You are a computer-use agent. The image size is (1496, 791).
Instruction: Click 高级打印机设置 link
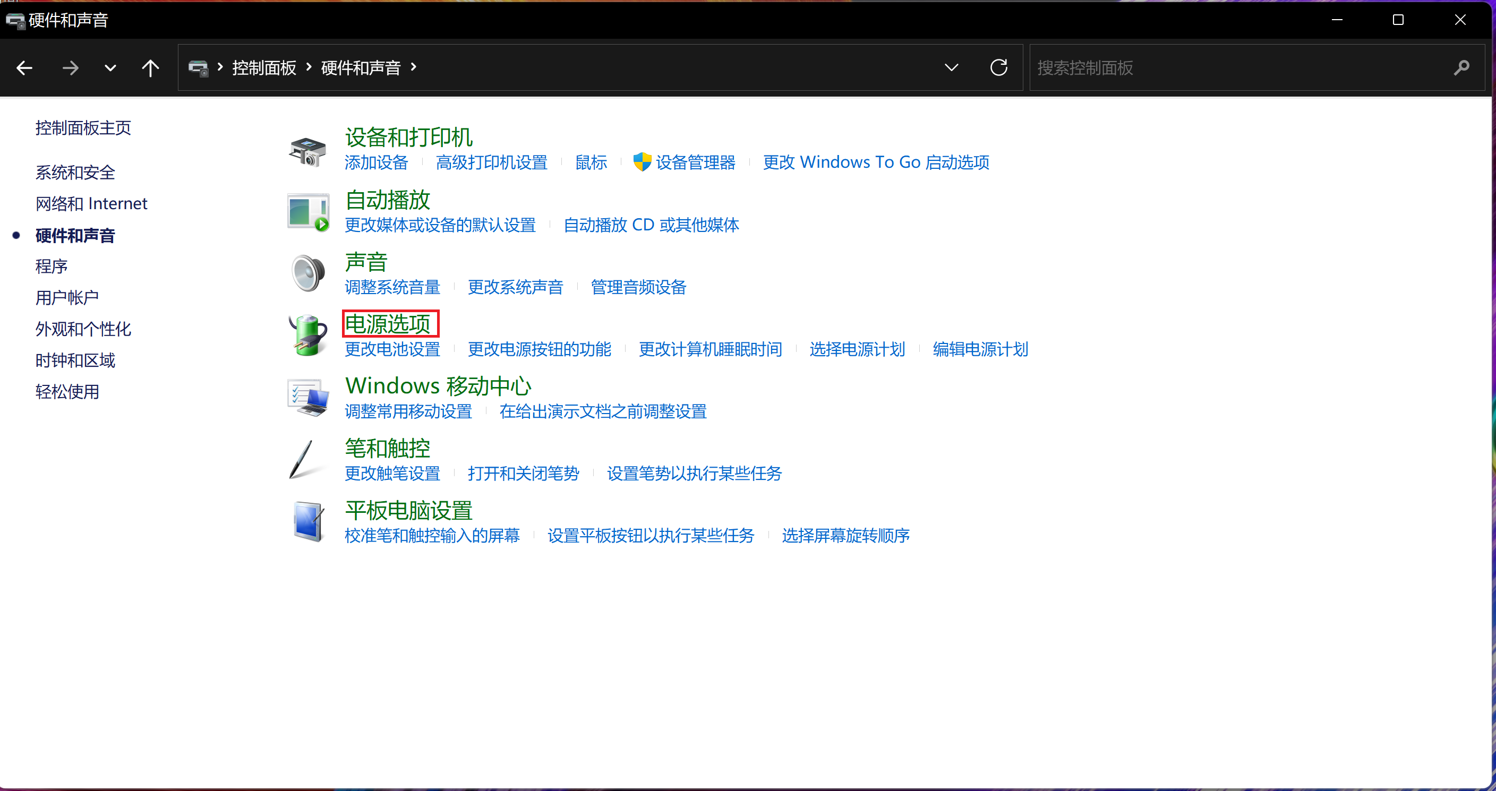click(x=491, y=162)
